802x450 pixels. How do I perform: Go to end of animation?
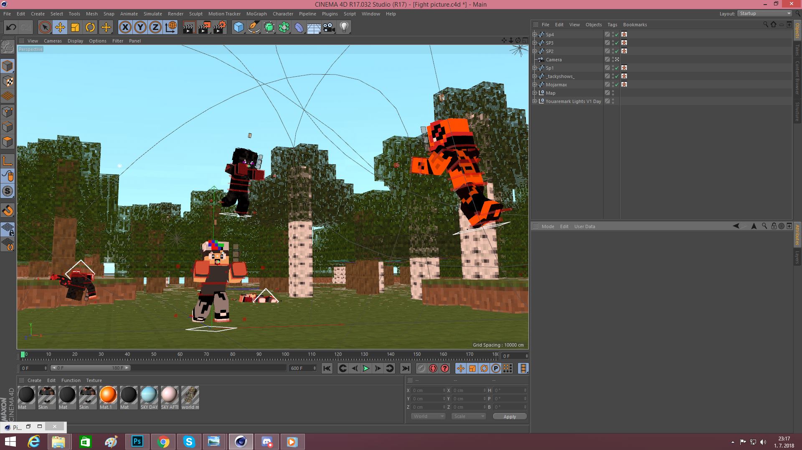click(x=405, y=368)
